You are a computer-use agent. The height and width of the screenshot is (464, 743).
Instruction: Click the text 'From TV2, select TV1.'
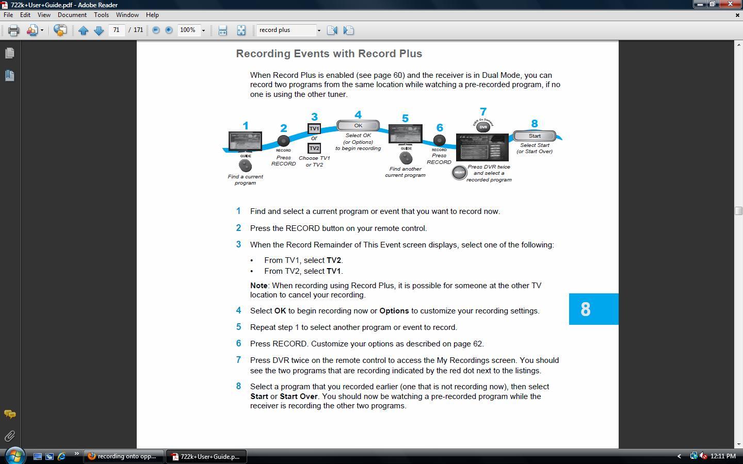(x=303, y=271)
